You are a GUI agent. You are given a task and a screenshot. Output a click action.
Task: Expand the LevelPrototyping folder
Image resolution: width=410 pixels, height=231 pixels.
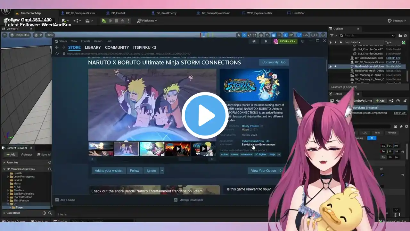coord(9,176)
